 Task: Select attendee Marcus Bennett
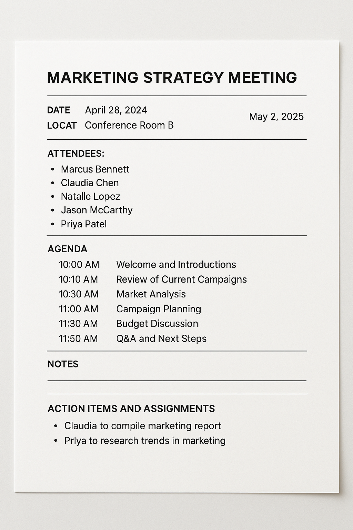(95, 169)
